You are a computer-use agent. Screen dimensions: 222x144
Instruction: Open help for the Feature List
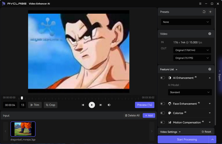point(210,69)
